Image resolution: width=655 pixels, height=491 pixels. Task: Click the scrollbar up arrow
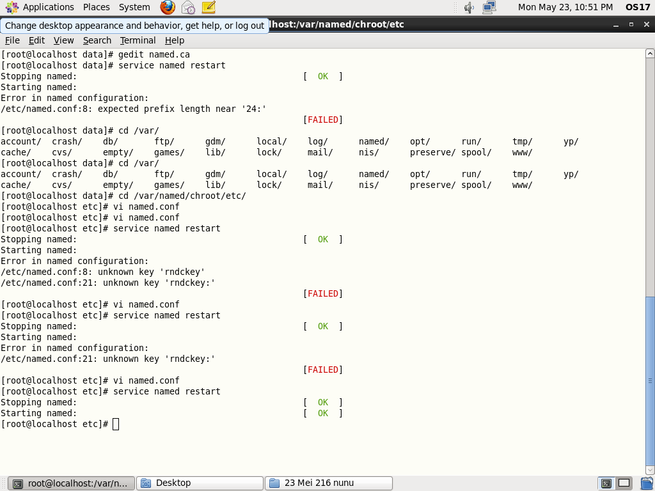[650, 54]
